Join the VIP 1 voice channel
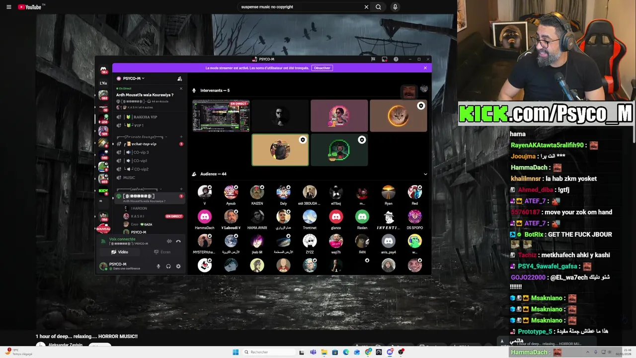 149,125
